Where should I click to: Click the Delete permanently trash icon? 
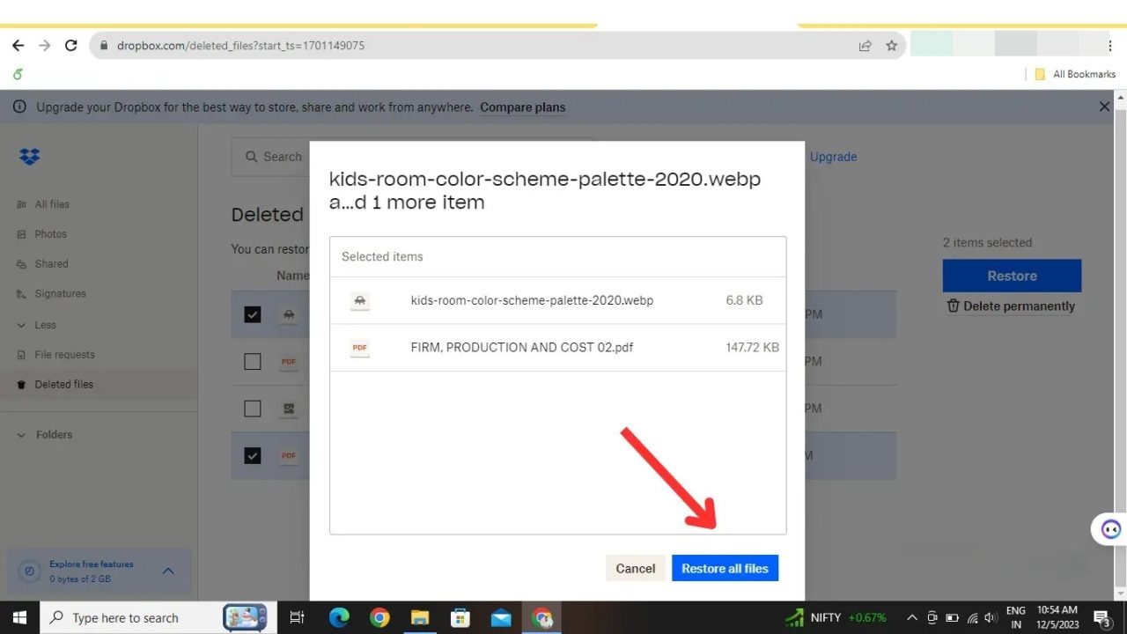(952, 306)
